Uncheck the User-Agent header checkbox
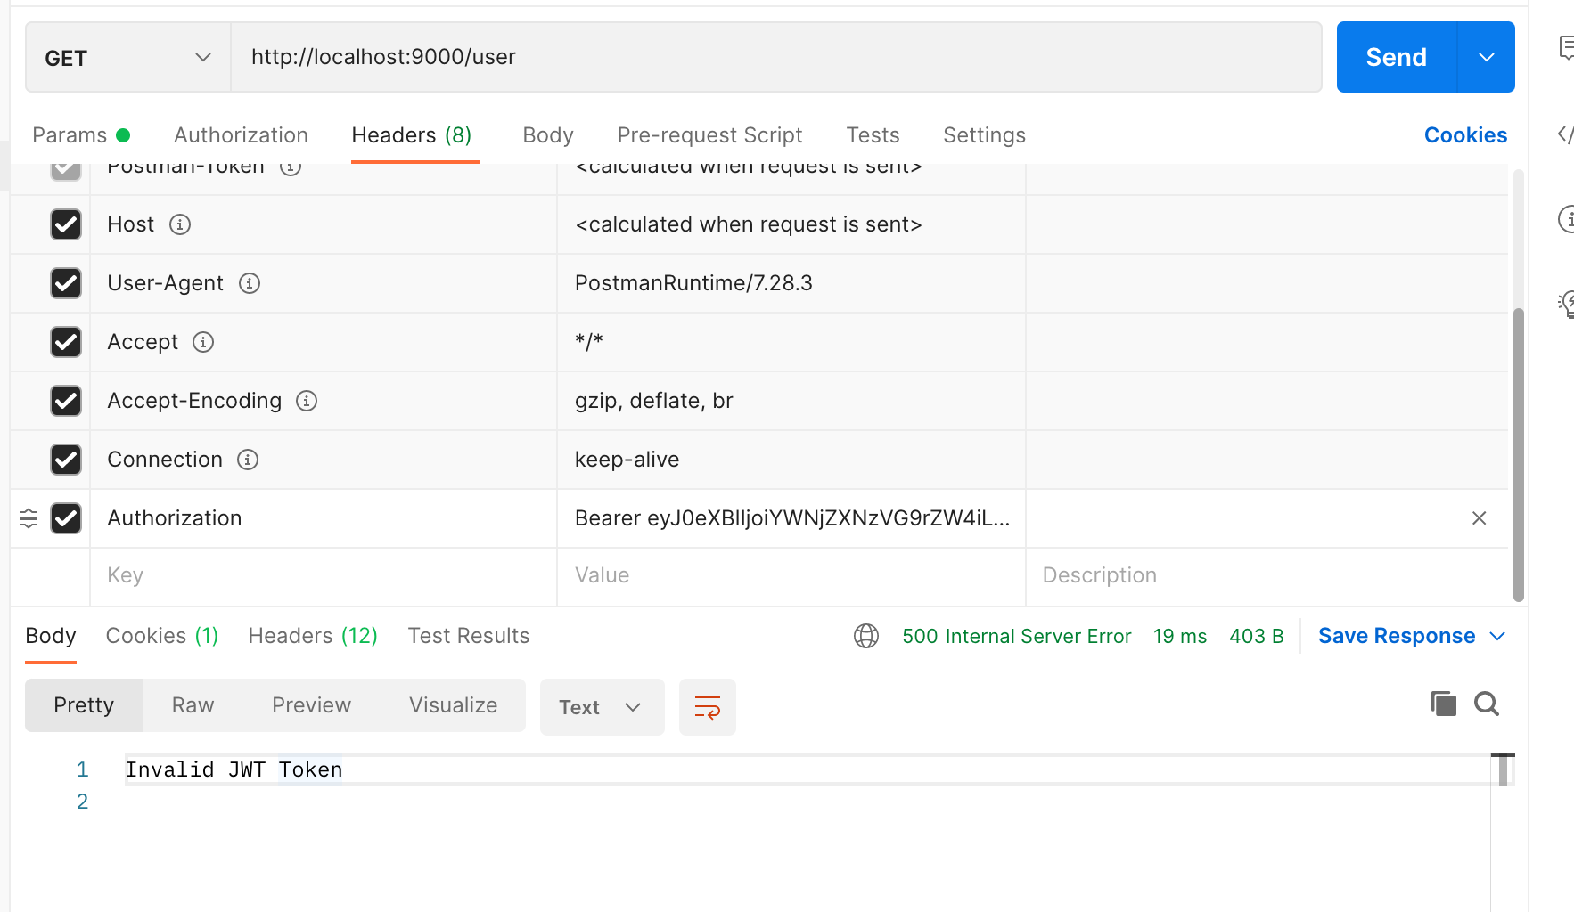The image size is (1574, 912). [x=66, y=283]
